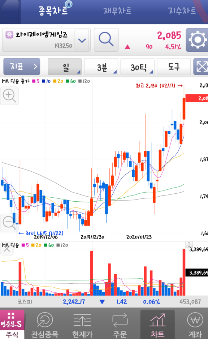Tap the black volume value tag 3,389,69
The width and height of the screenshot is (208, 339).
tap(197, 273)
